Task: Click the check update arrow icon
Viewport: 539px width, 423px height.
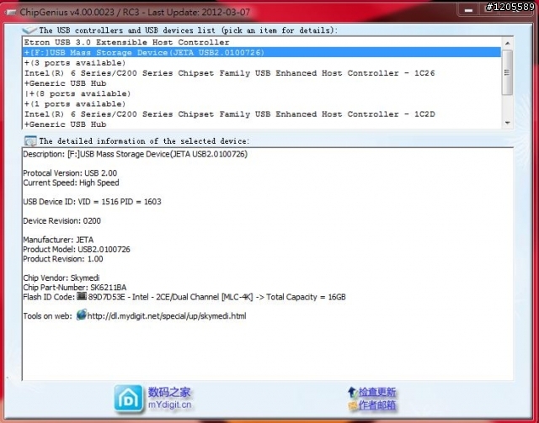Action: point(353,392)
